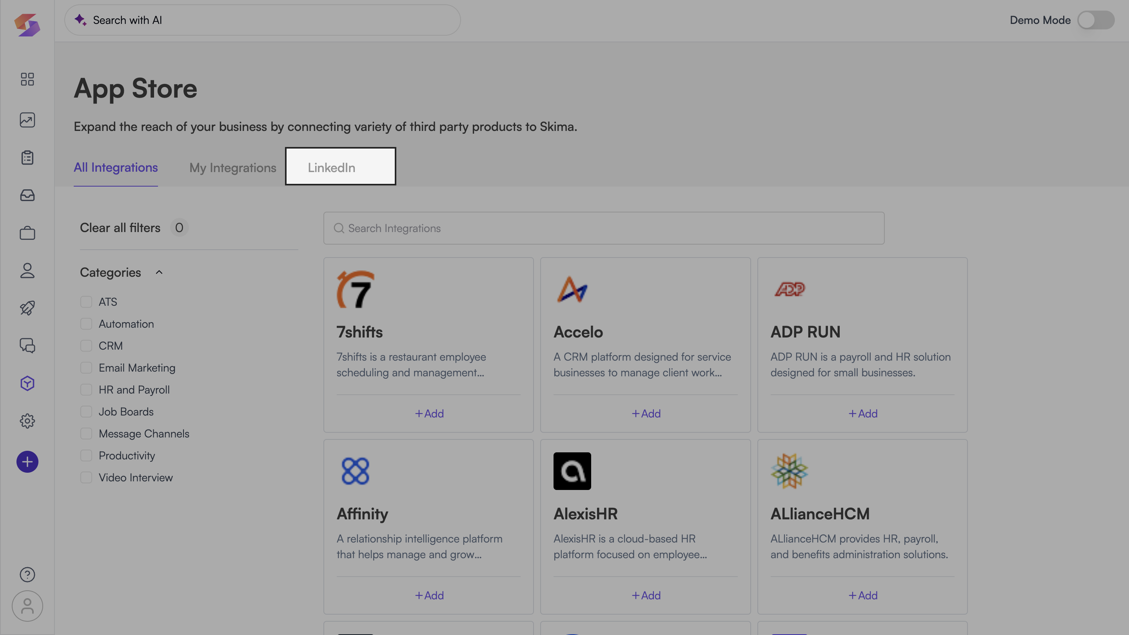Viewport: 1129px width, 635px height.
Task: Click the ADP RUN logo
Action: tap(790, 289)
